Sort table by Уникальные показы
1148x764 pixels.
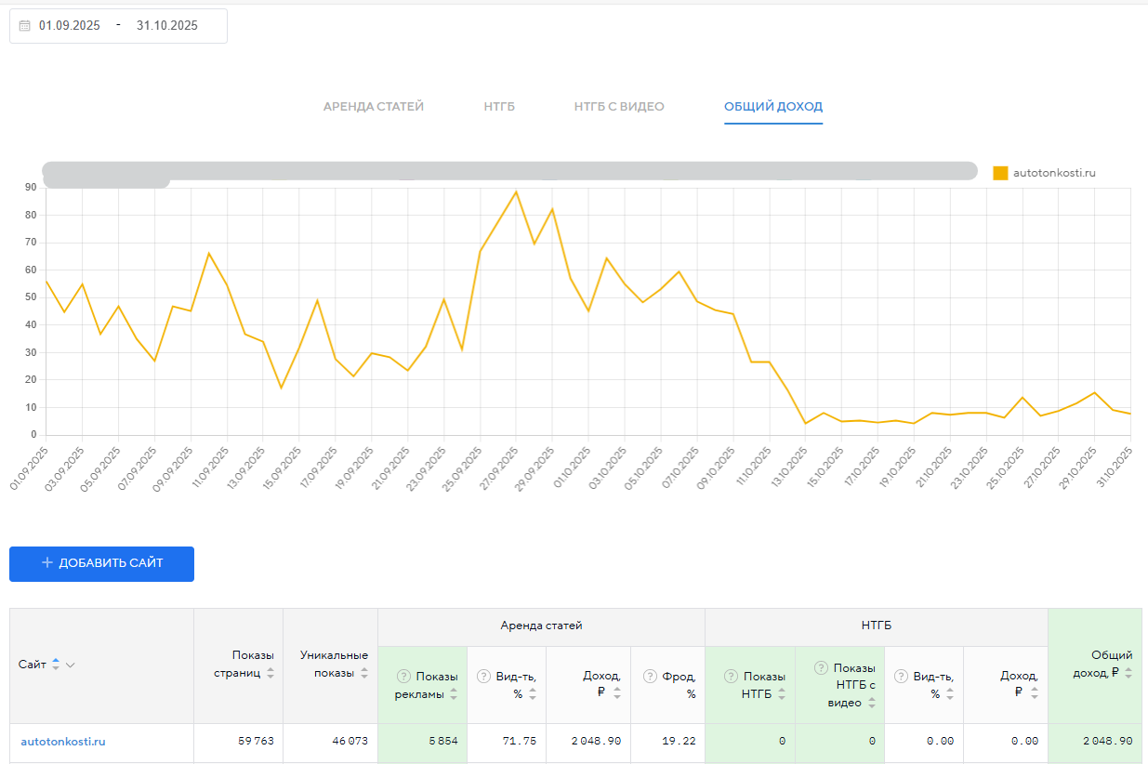pos(364,673)
